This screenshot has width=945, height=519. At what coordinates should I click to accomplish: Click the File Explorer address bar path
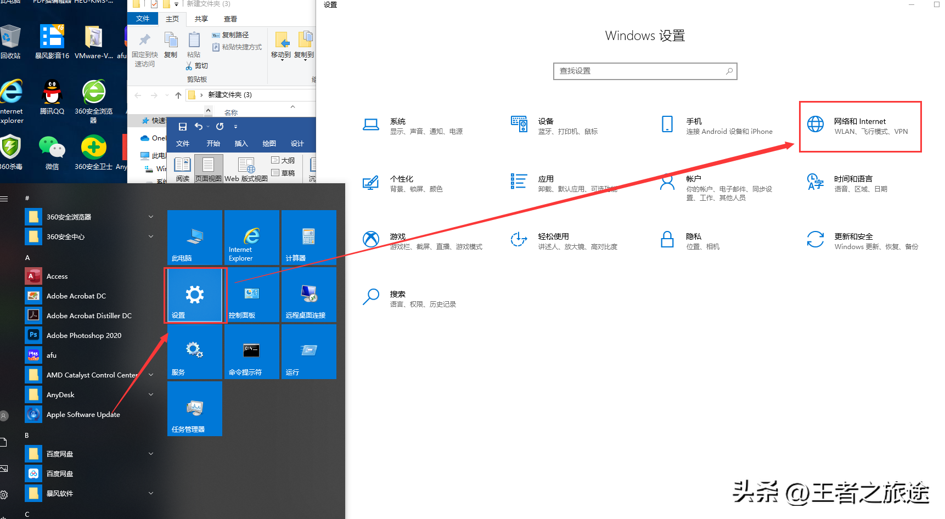(250, 95)
